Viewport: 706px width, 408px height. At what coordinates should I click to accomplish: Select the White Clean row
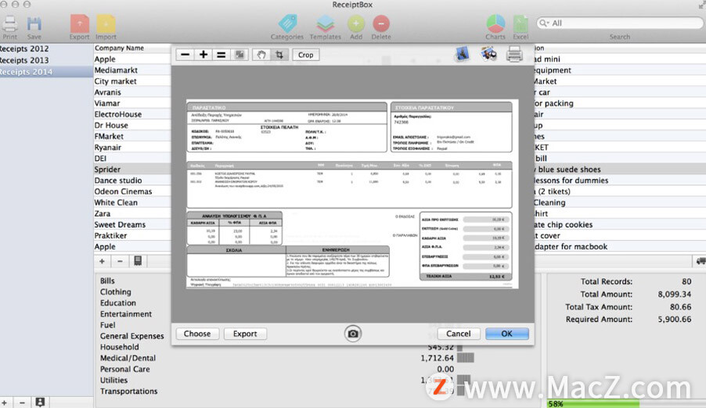point(132,202)
